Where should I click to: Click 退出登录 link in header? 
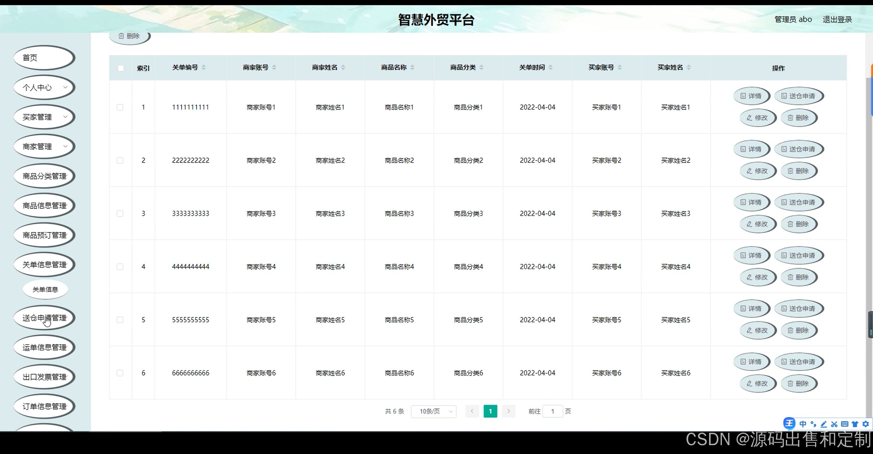tap(837, 19)
